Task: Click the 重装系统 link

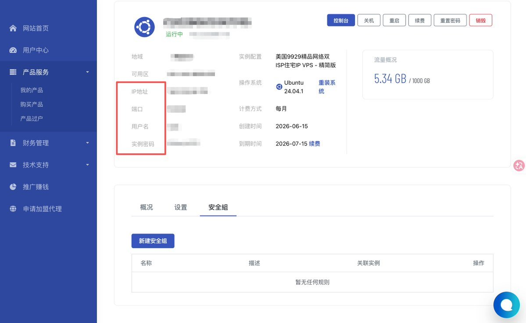Action: pyautogui.click(x=327, y=87)
